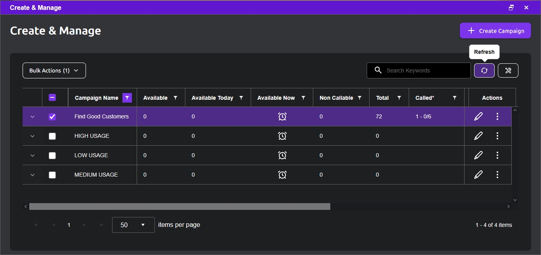Expand the HIGH USAGE row
The height and width of the screenshot is (255, 541).
click(x=32, y=136)
